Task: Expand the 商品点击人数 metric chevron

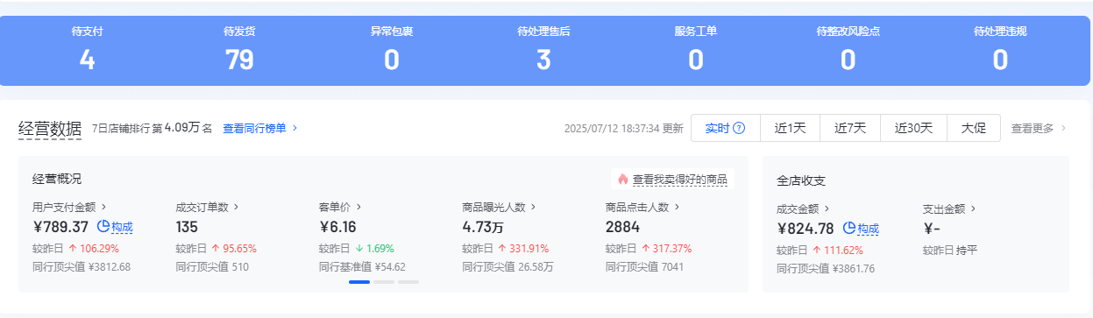Action: pyautogui.click(x=676, y=208)
